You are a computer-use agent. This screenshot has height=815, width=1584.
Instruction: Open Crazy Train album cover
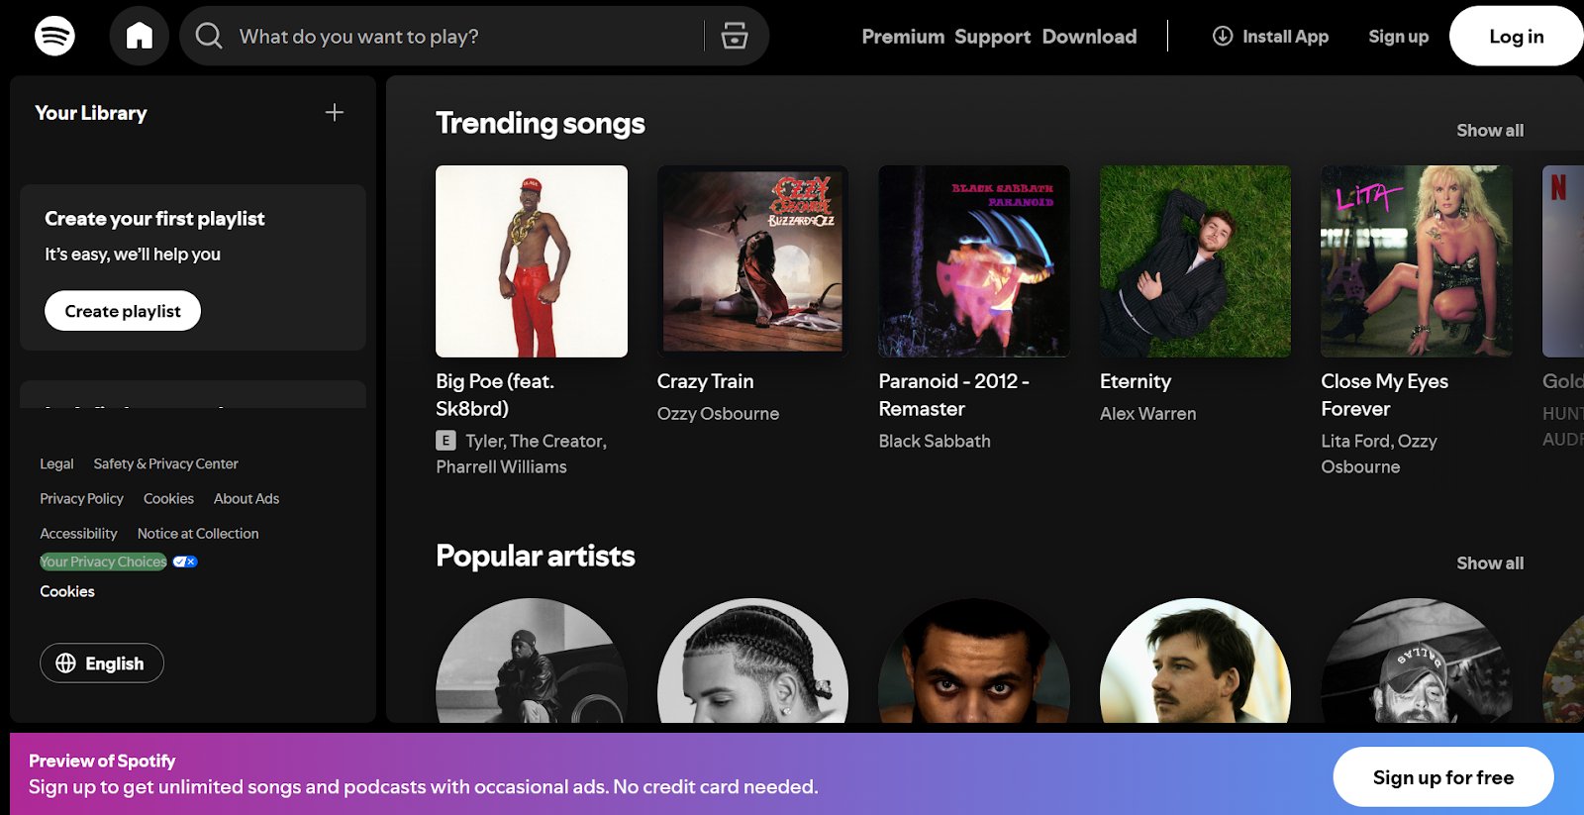(752, 261)
